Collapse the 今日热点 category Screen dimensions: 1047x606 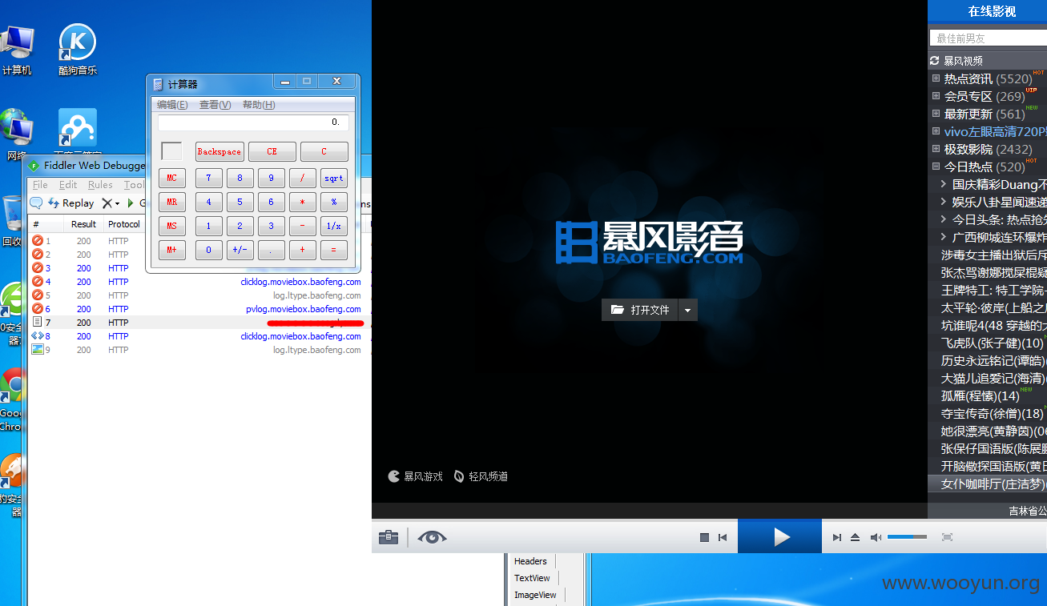936,167
